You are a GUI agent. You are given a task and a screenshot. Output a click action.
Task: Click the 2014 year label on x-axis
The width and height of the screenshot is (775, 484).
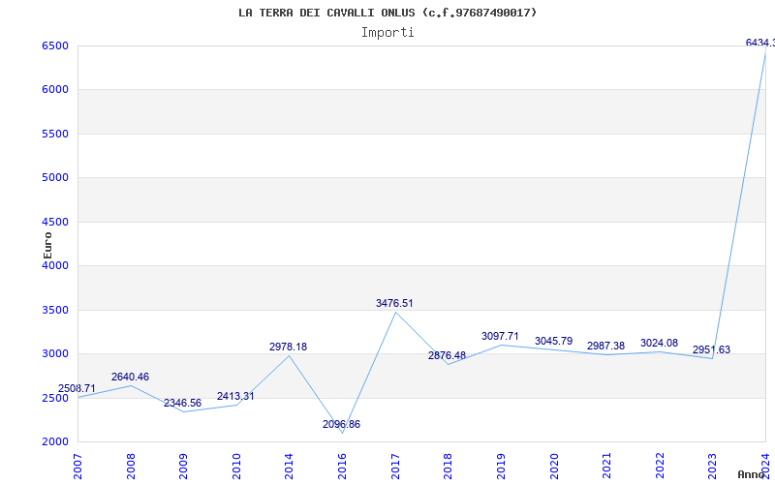click(290, 467)
